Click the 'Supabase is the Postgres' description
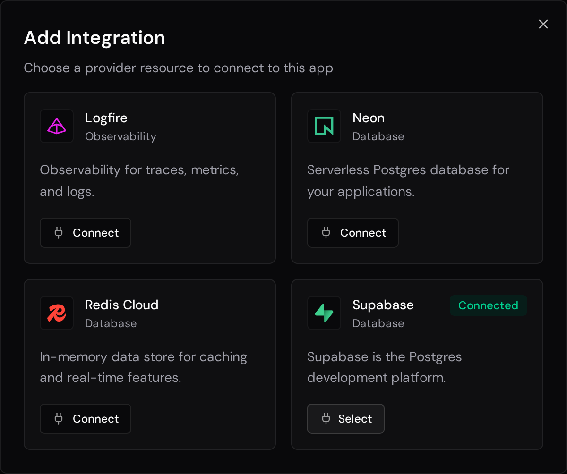This screenshot has height=474, width=567. [385, 367]
